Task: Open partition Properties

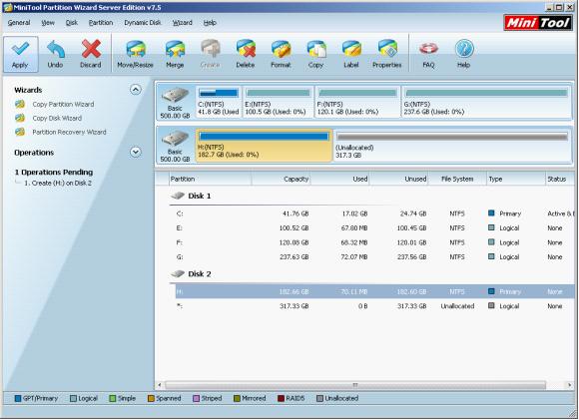Action: pyautogui.click(x=387, y=54)
